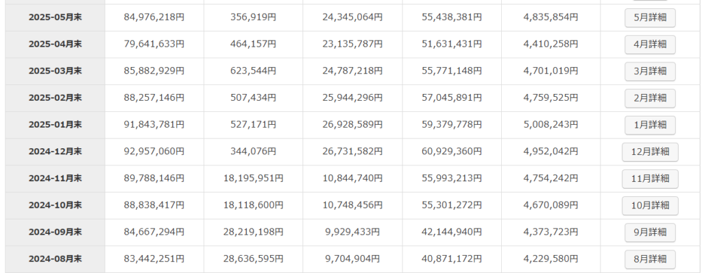
Task: Open the 9月詳細 button
Action: click(x=650, y=233)
